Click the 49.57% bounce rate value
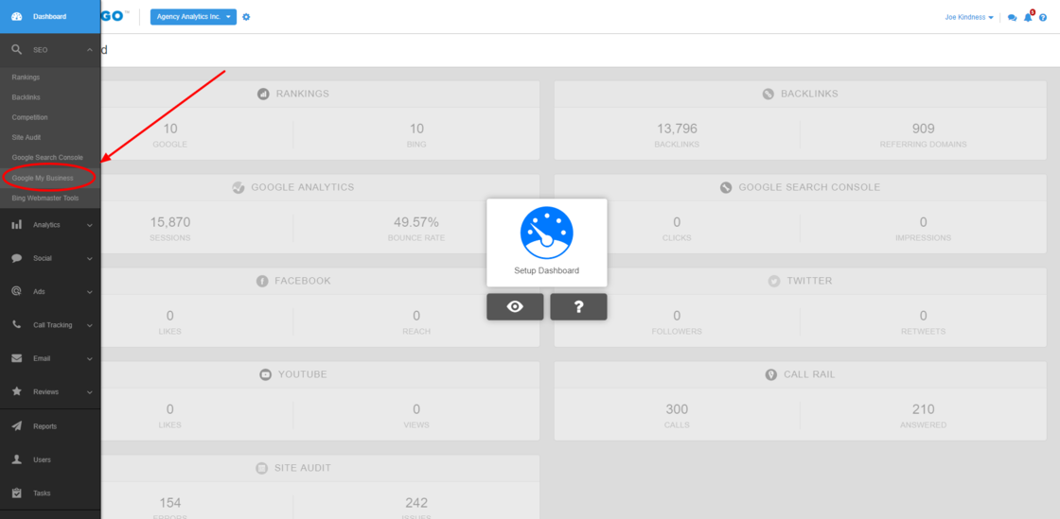The width and height of the screenshot is (1060, 519). pos(416,222)
